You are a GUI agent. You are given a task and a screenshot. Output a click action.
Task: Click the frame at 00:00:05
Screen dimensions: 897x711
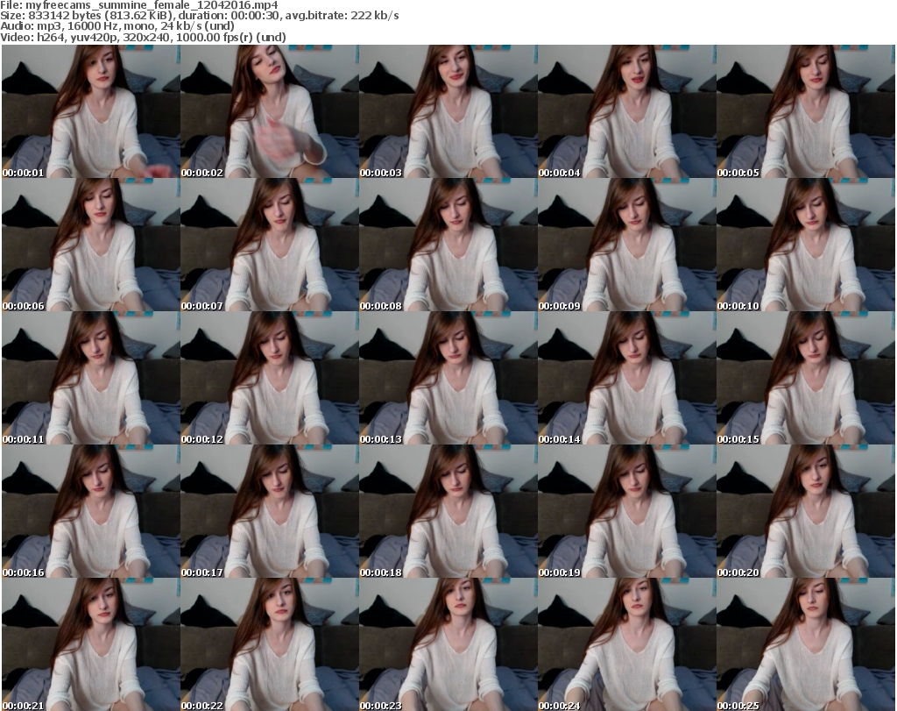(805, 111)
